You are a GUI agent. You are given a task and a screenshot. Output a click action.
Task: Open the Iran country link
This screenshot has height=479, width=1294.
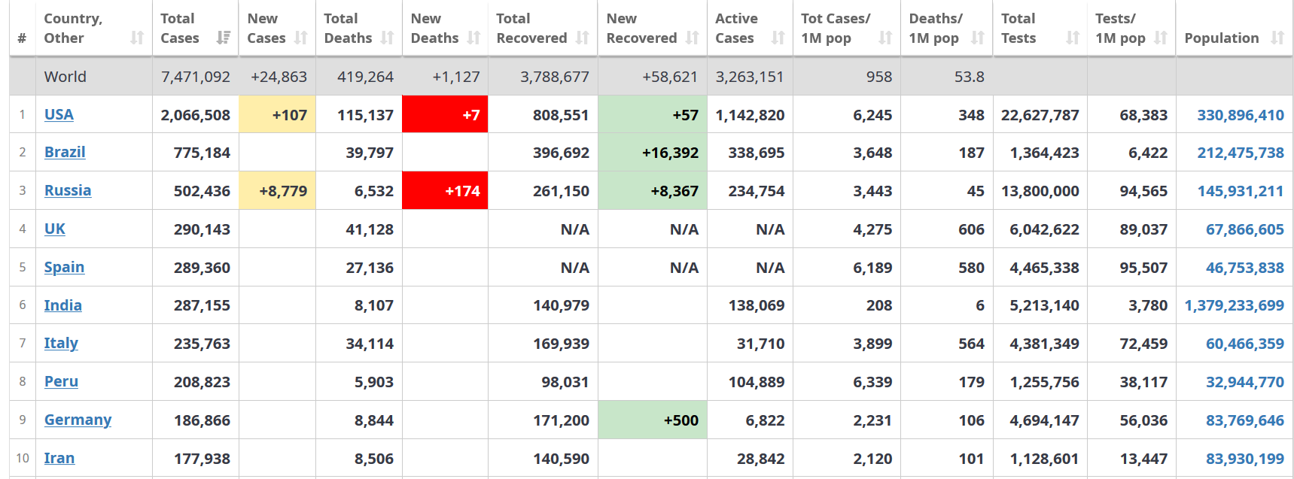point(59,458)
